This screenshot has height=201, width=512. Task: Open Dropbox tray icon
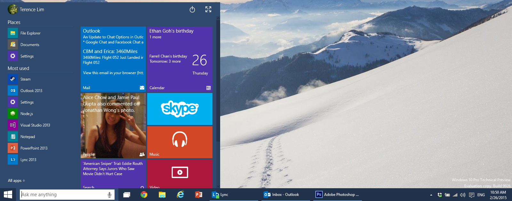[440, 195]
